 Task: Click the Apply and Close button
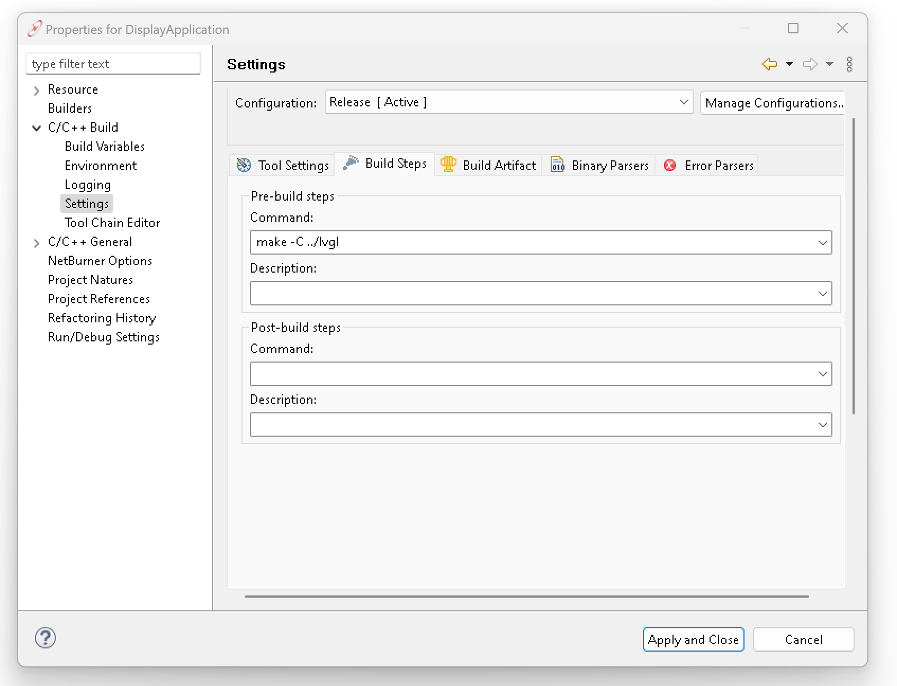click(693, 639)
